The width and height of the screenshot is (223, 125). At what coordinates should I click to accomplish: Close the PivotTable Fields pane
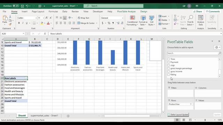pyautogui.click(x=219, y=41)
